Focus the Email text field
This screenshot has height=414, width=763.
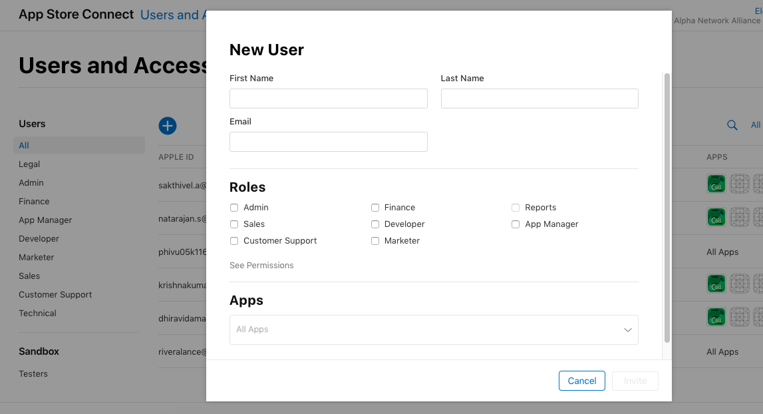click(x=328, y=142)
